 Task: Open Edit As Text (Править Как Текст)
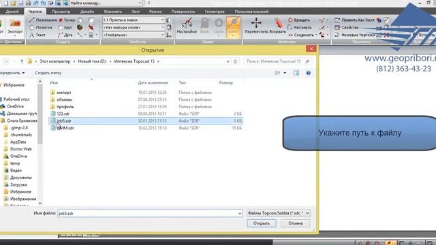click(354, 20)
